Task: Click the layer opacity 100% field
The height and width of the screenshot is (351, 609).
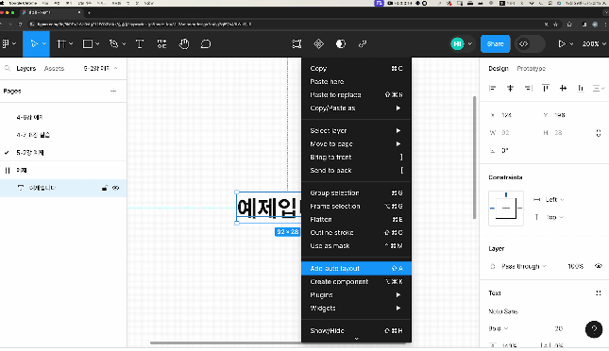Action: [x=576, y=266]
